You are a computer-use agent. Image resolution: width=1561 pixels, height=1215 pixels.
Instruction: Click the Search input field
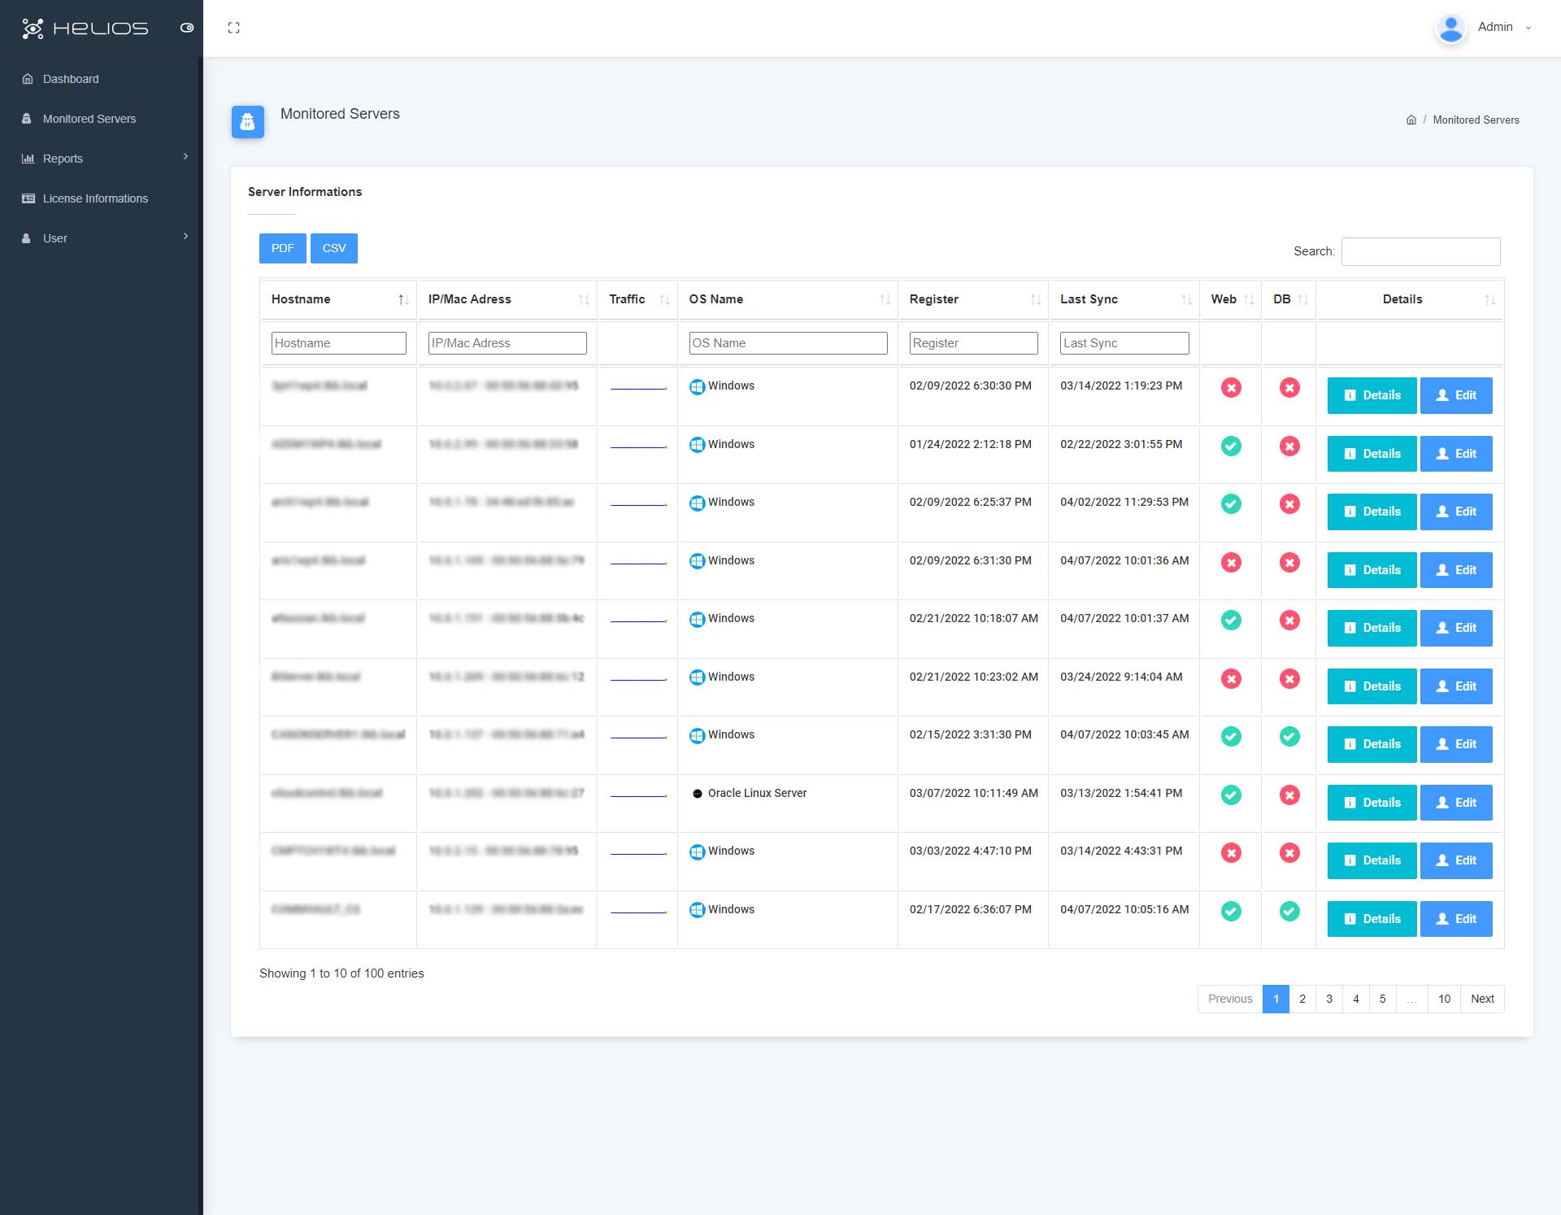coord(1420,251)
